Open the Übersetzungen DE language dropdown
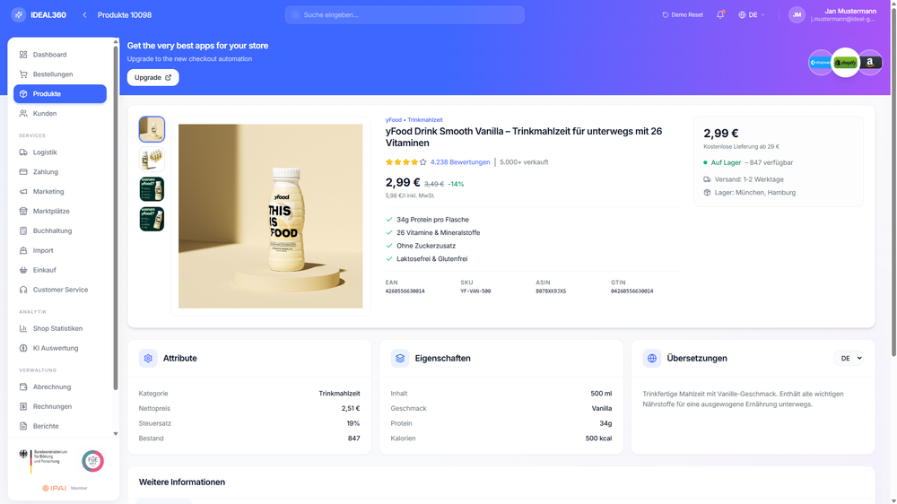This screenshot has width=897, height=504. click(849, 358)
